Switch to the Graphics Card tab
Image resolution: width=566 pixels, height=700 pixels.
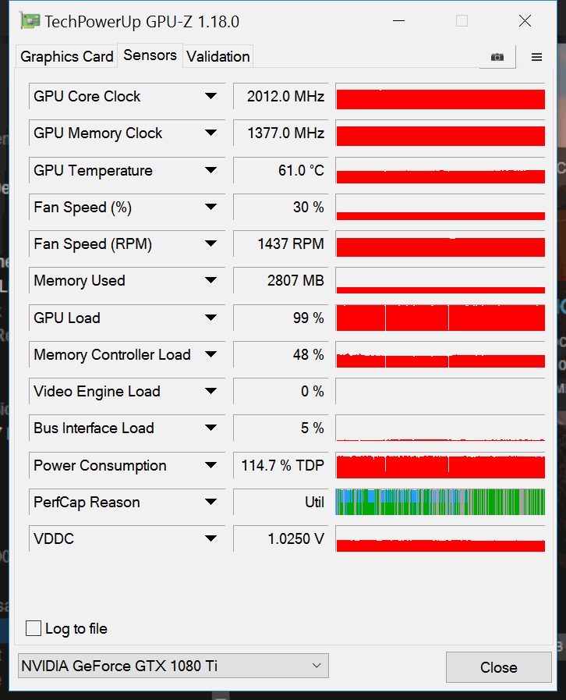click(66, 56)
